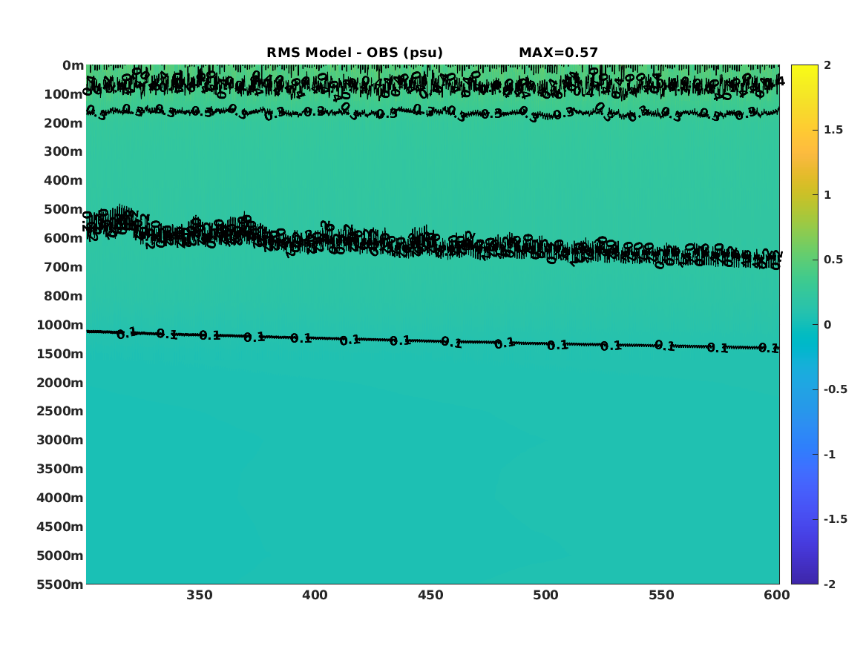Click the '0m' depth axis label
Screen dimensions: 866x649
[x=73, y=66]
